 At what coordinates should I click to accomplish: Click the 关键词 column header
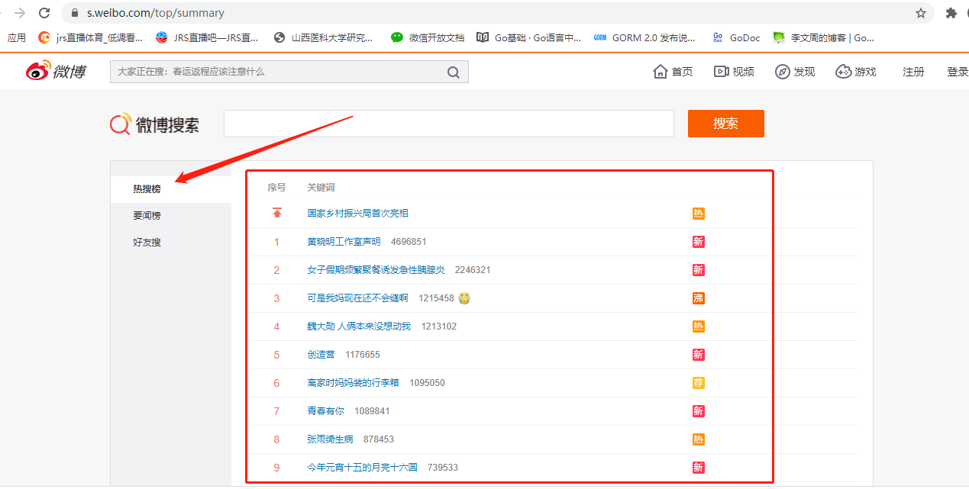coord(321,188)
